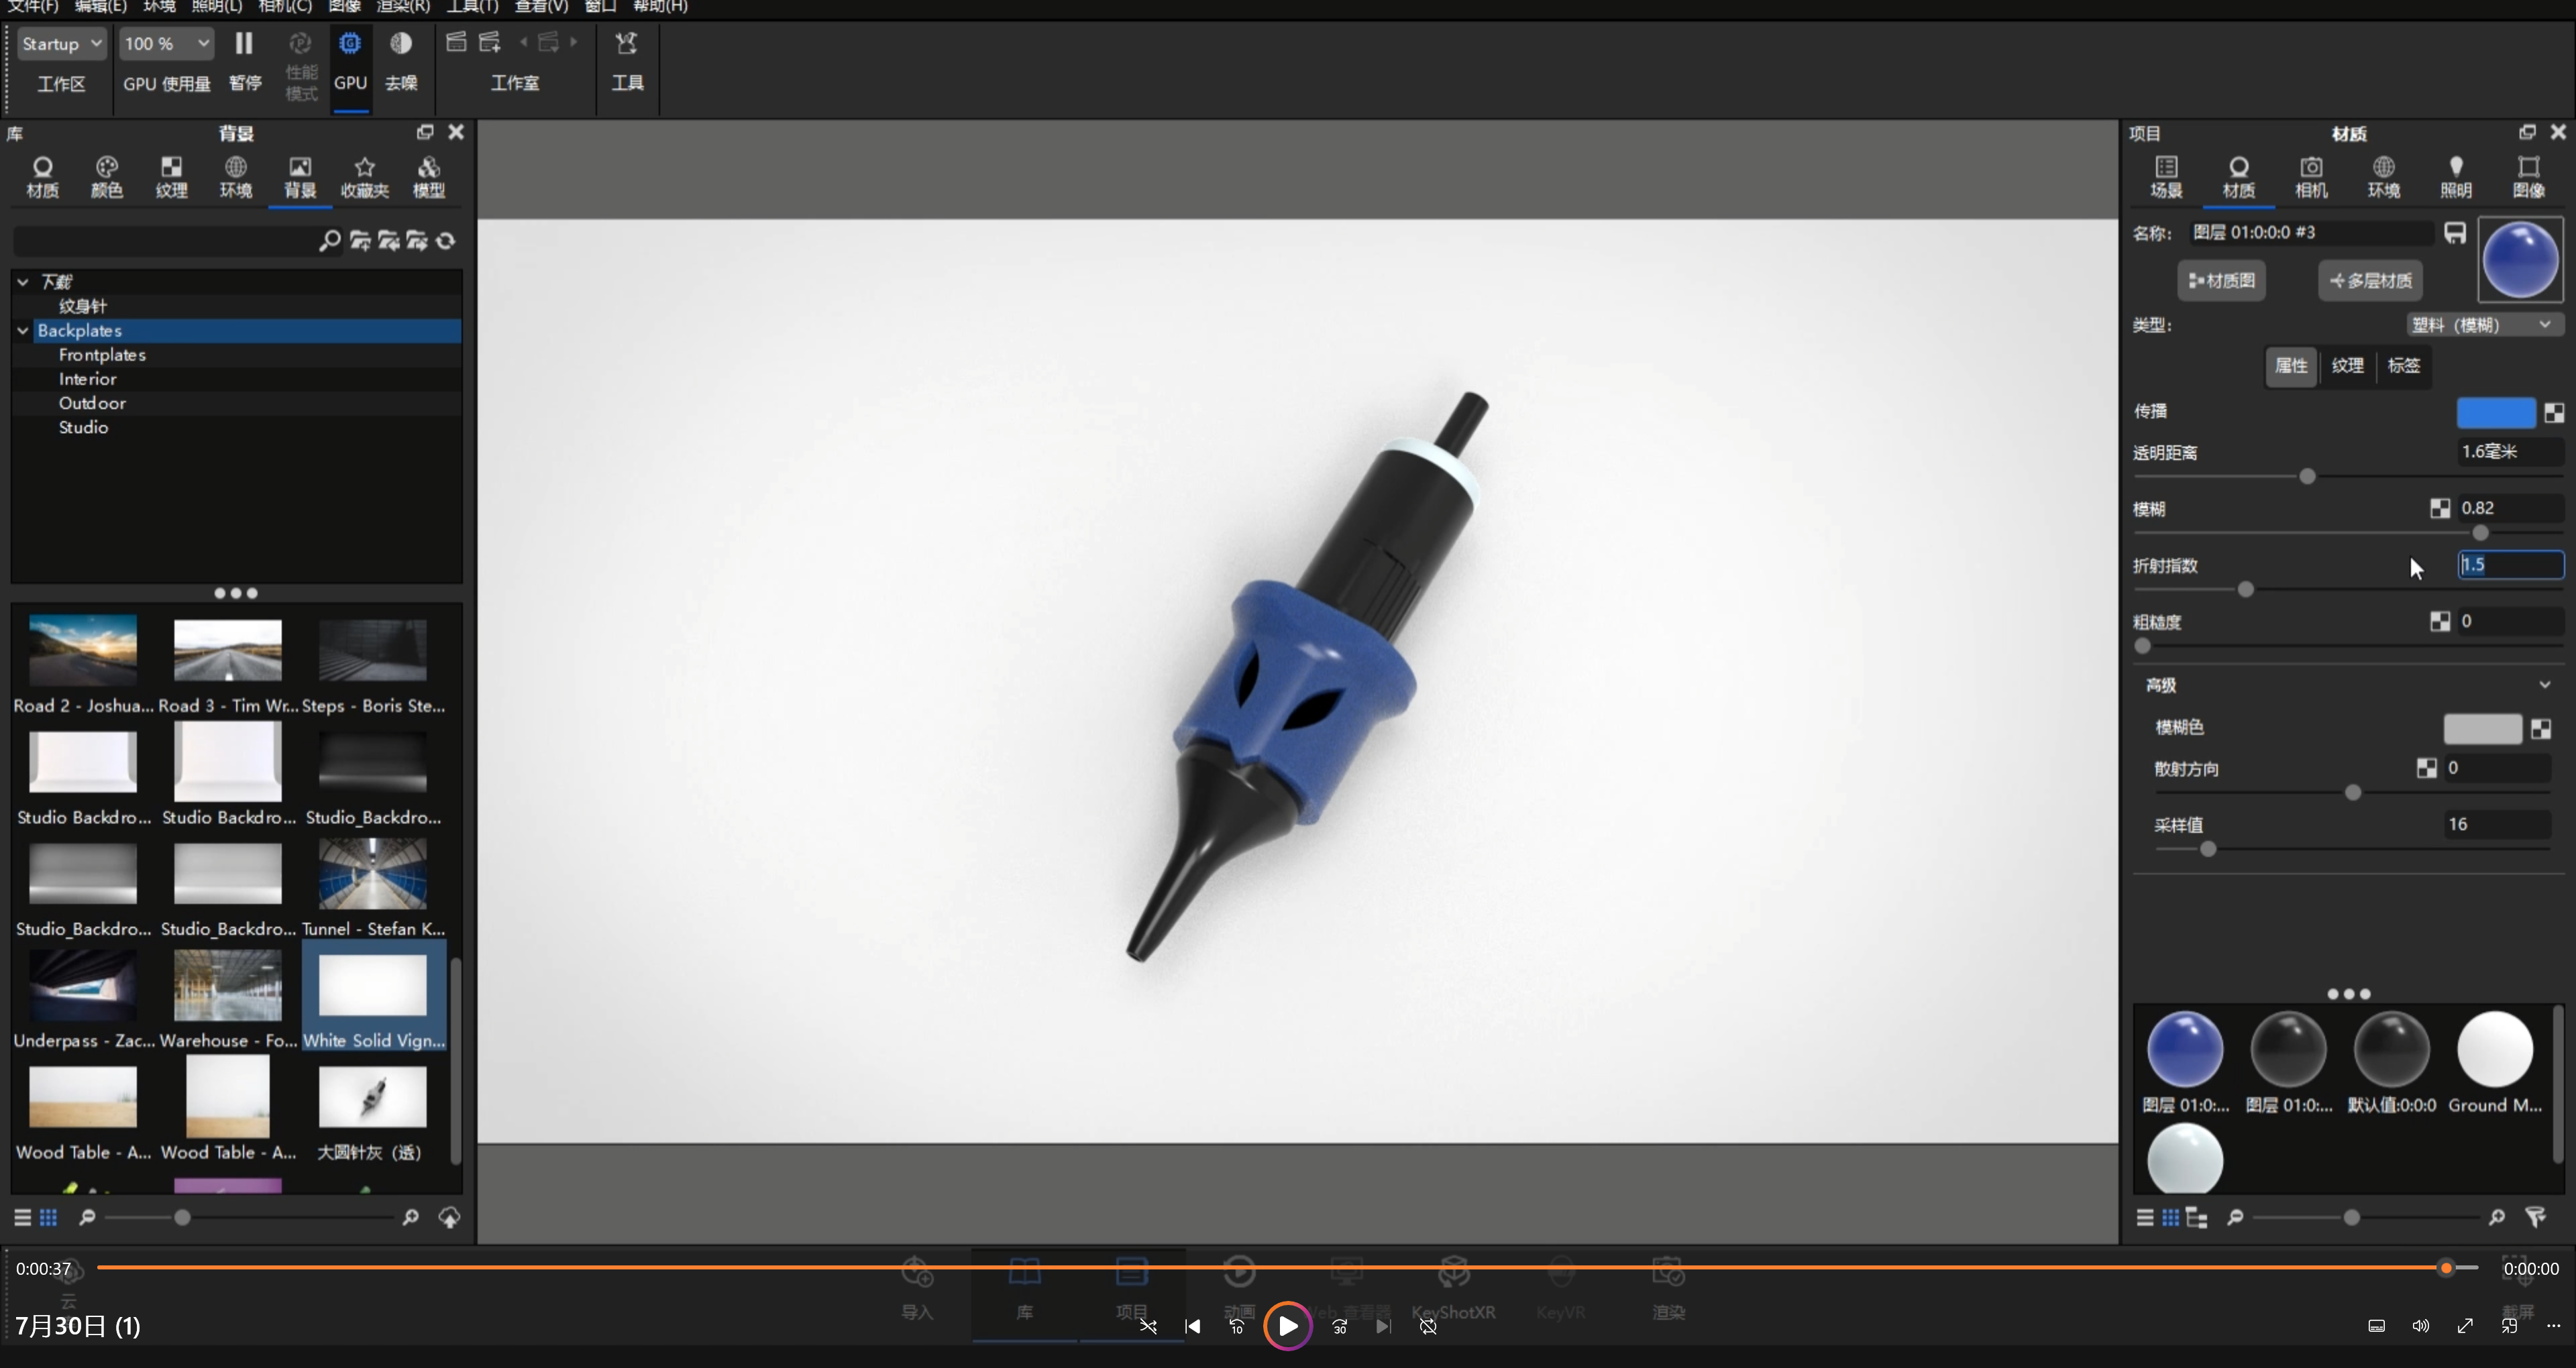Toggle player fullscreen icon

[2465, 1326]
